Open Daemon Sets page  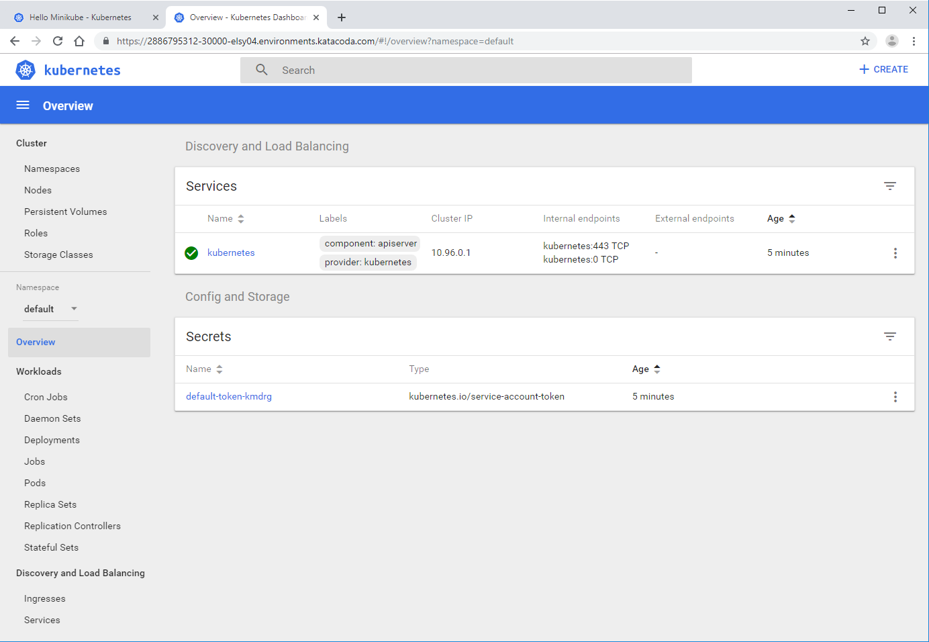(52, 418)
